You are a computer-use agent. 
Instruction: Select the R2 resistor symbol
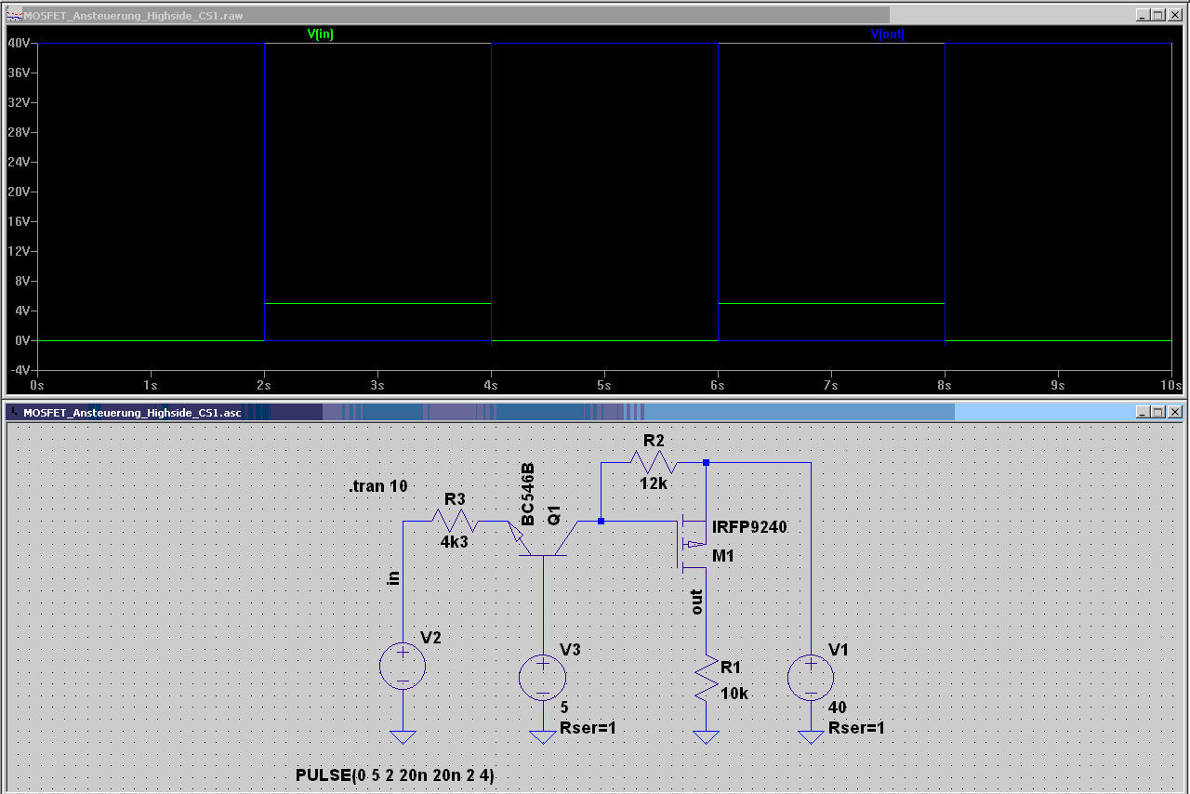[654, 462]
